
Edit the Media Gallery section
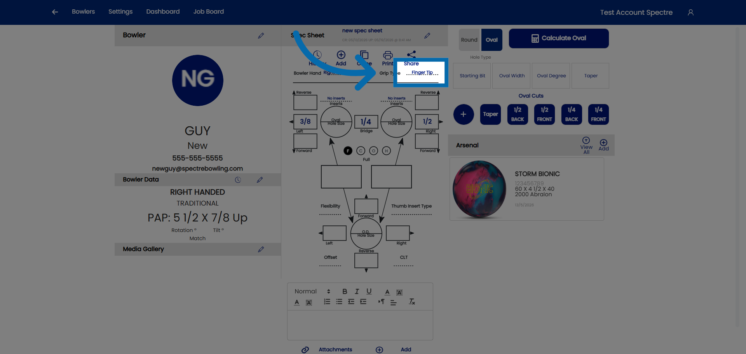pyautogui.click(x=261, y=249)
